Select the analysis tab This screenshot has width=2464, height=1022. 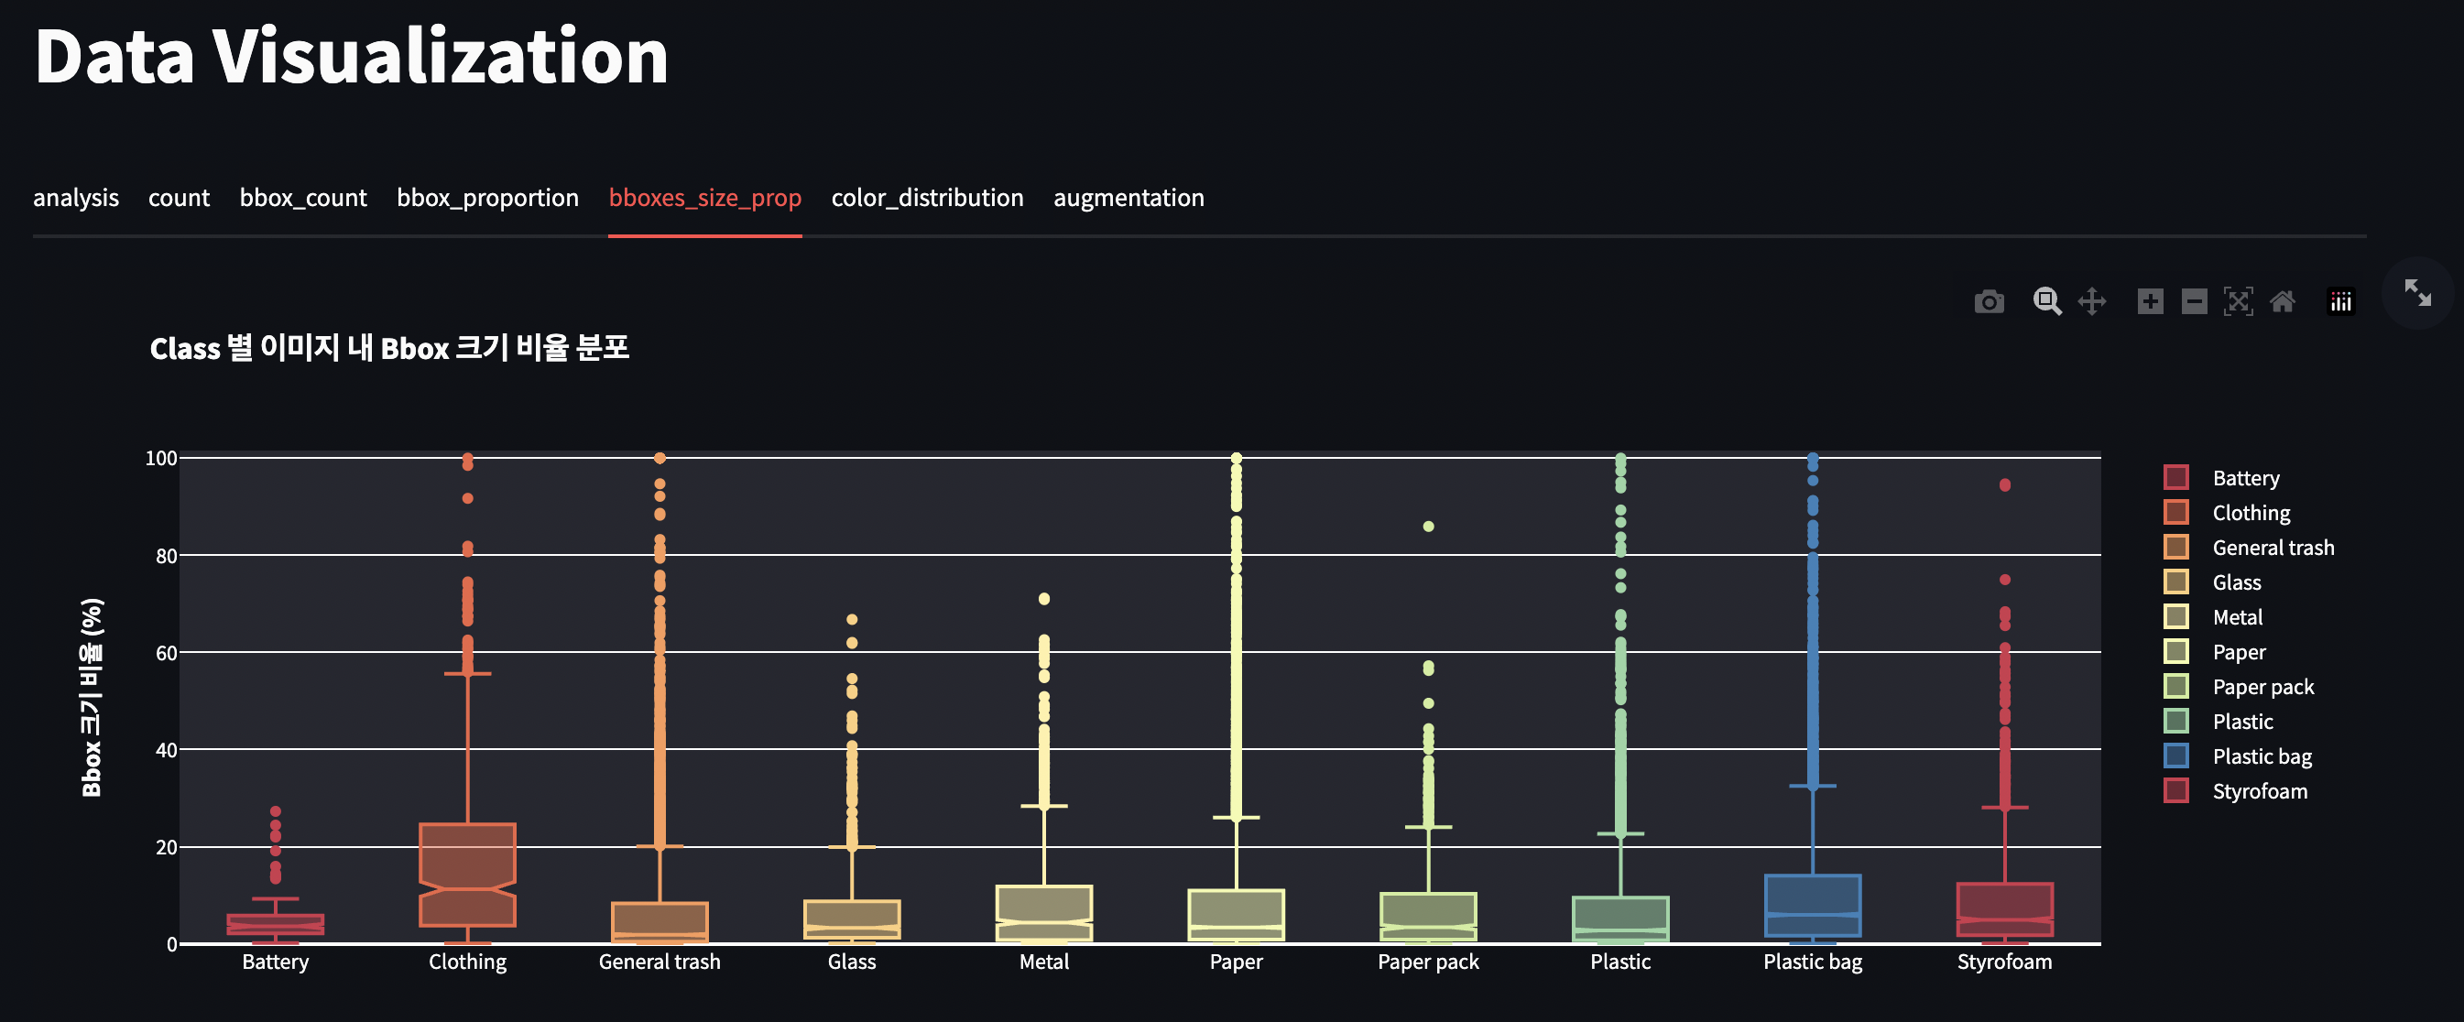[75, 198]
